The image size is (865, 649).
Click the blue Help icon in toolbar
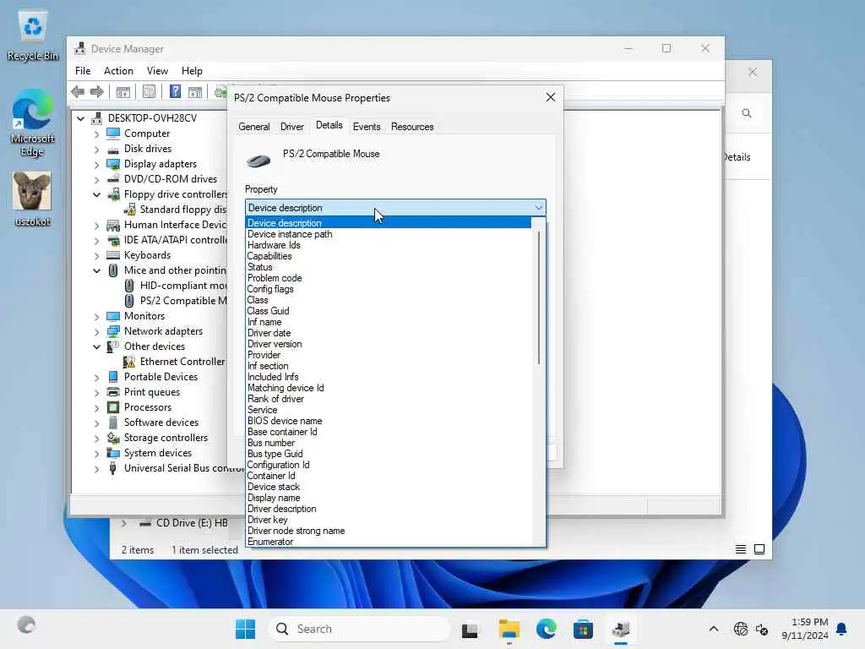(175, 91)
